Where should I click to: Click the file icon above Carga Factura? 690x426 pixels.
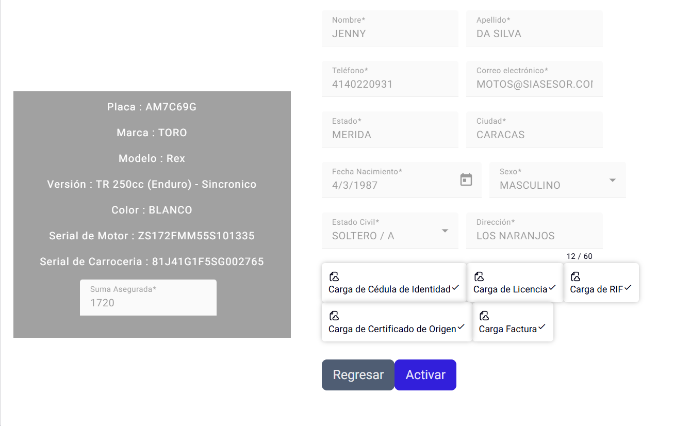click(484, 316)
